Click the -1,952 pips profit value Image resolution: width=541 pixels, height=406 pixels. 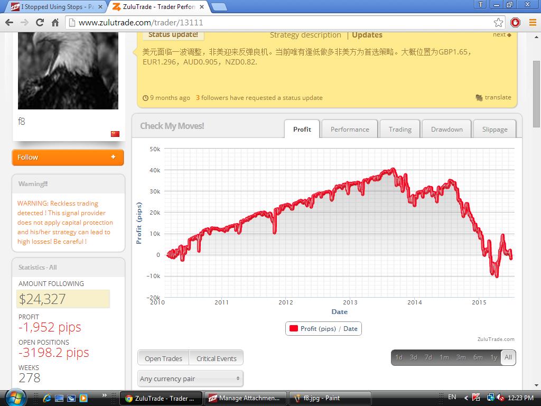point(50,327)
